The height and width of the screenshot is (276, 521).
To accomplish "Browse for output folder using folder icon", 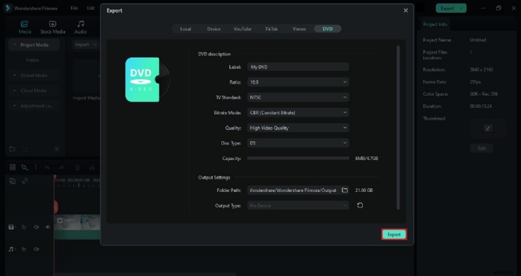I will tap(345, 190).
